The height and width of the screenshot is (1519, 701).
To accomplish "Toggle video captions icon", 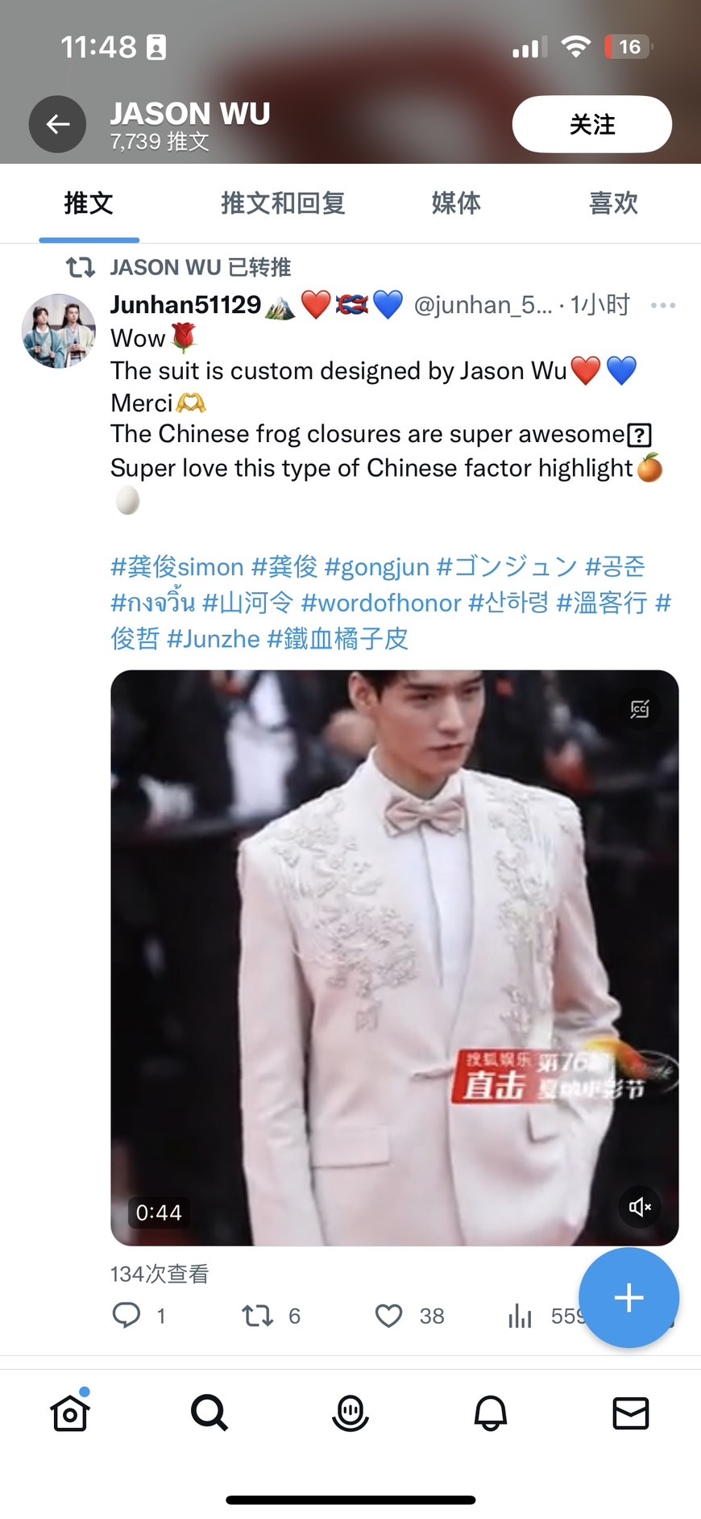I will pos(640,709).
